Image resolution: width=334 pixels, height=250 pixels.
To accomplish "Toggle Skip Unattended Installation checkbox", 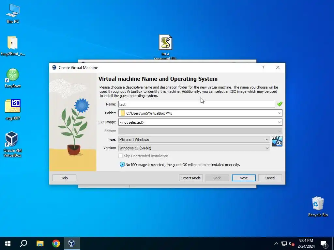I will 121,156.
